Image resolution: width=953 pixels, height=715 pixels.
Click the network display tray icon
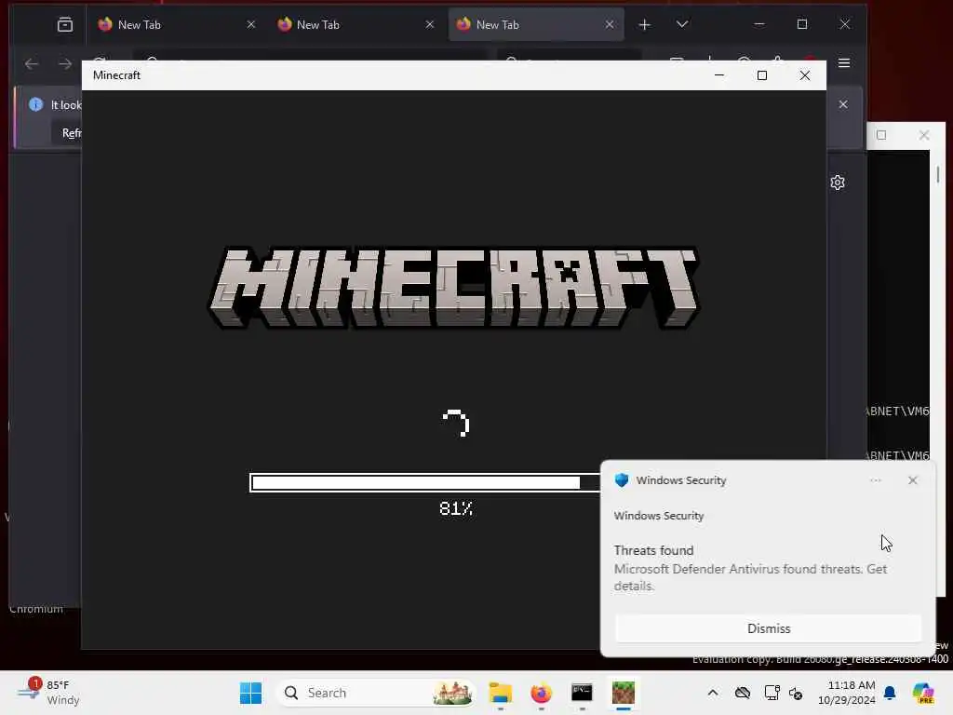[x=772, y=693]
